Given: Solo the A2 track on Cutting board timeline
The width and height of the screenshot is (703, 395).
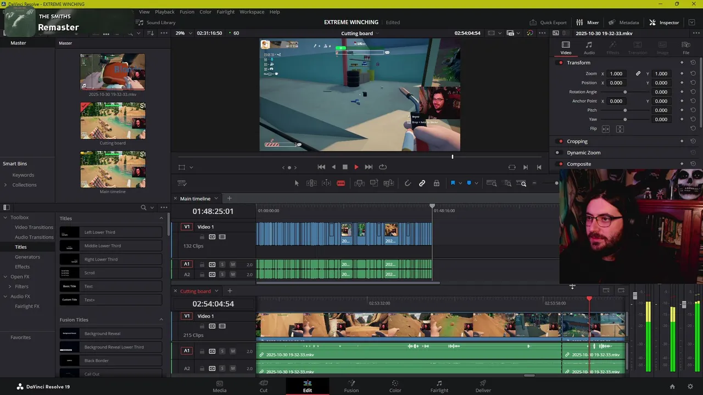Looking at the screenshot, I should tap(222, 368).
